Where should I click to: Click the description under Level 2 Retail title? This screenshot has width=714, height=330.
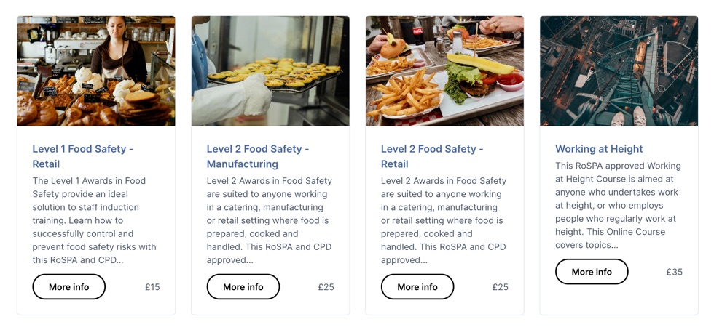coord(444,220)
